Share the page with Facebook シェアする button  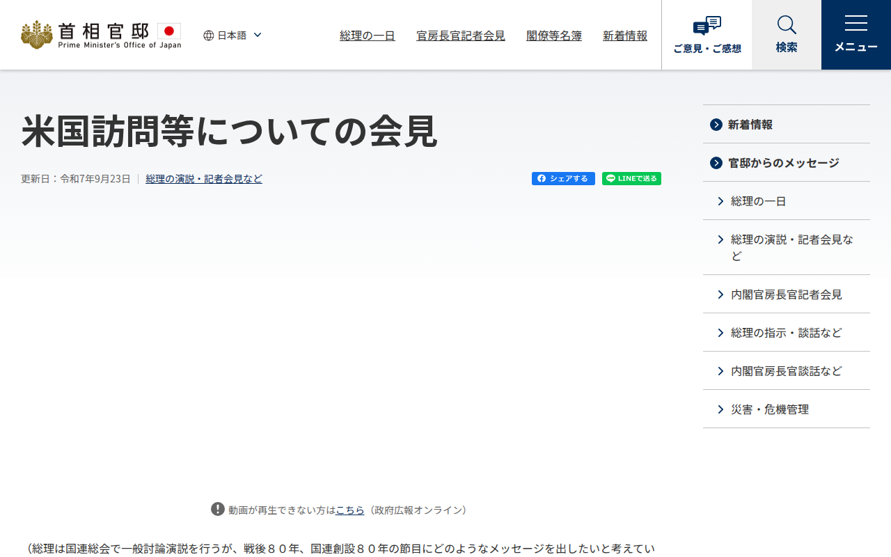[563, 179]
